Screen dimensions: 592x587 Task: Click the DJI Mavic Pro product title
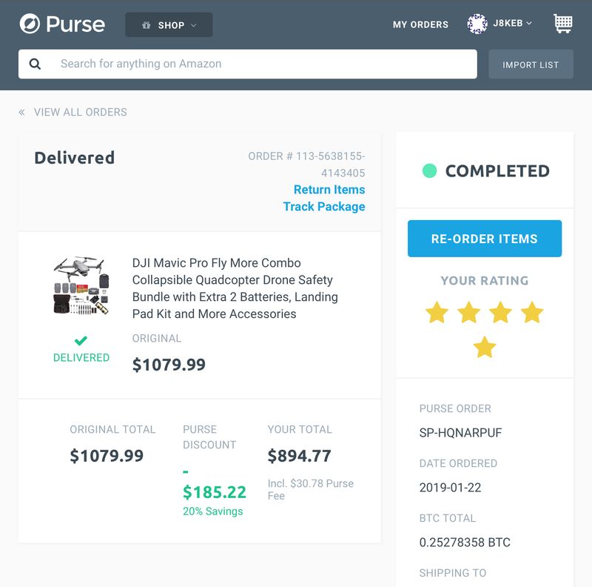235,288
